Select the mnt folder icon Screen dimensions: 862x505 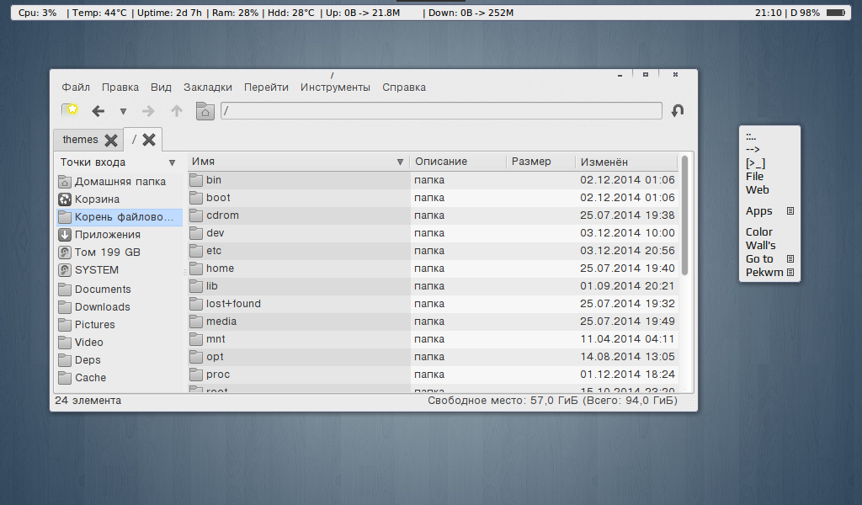[x=196, y=338]
